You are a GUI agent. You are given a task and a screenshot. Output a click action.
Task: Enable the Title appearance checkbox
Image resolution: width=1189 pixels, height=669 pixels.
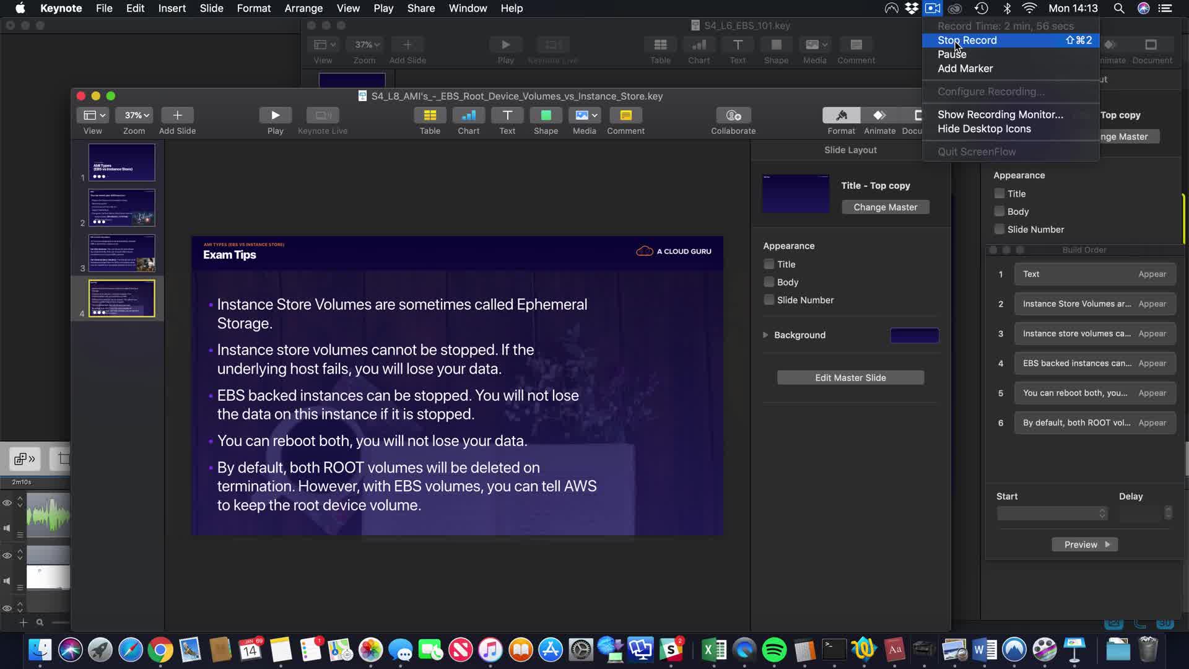(769, 265)
